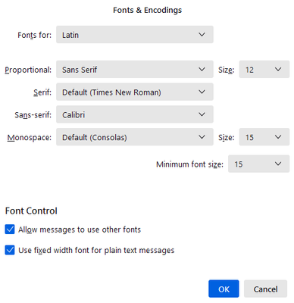The image size is (294, 303).
Task: Click the Serif label text
Action: click(42, 92)
